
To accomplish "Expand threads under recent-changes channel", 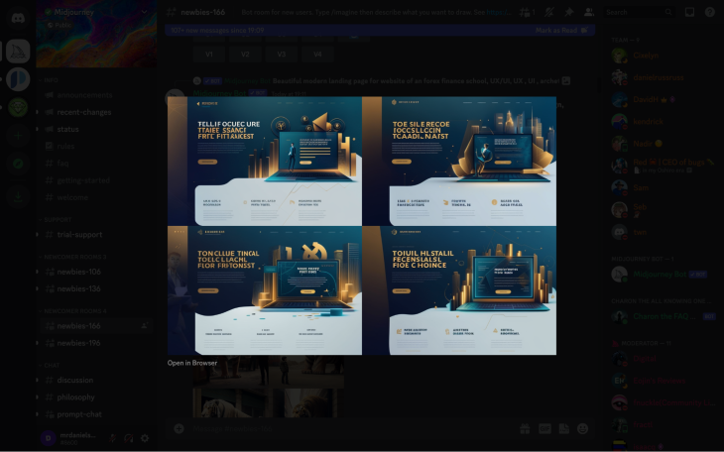I will (37, 112).
